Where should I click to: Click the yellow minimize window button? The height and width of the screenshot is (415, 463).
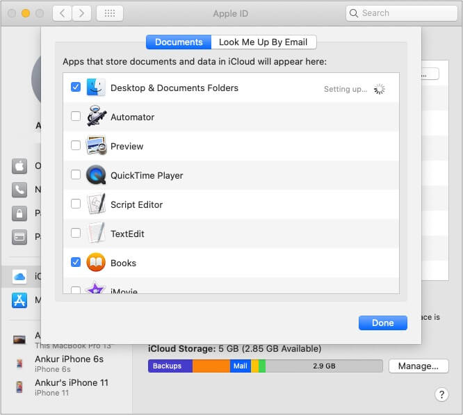point(26,13)
